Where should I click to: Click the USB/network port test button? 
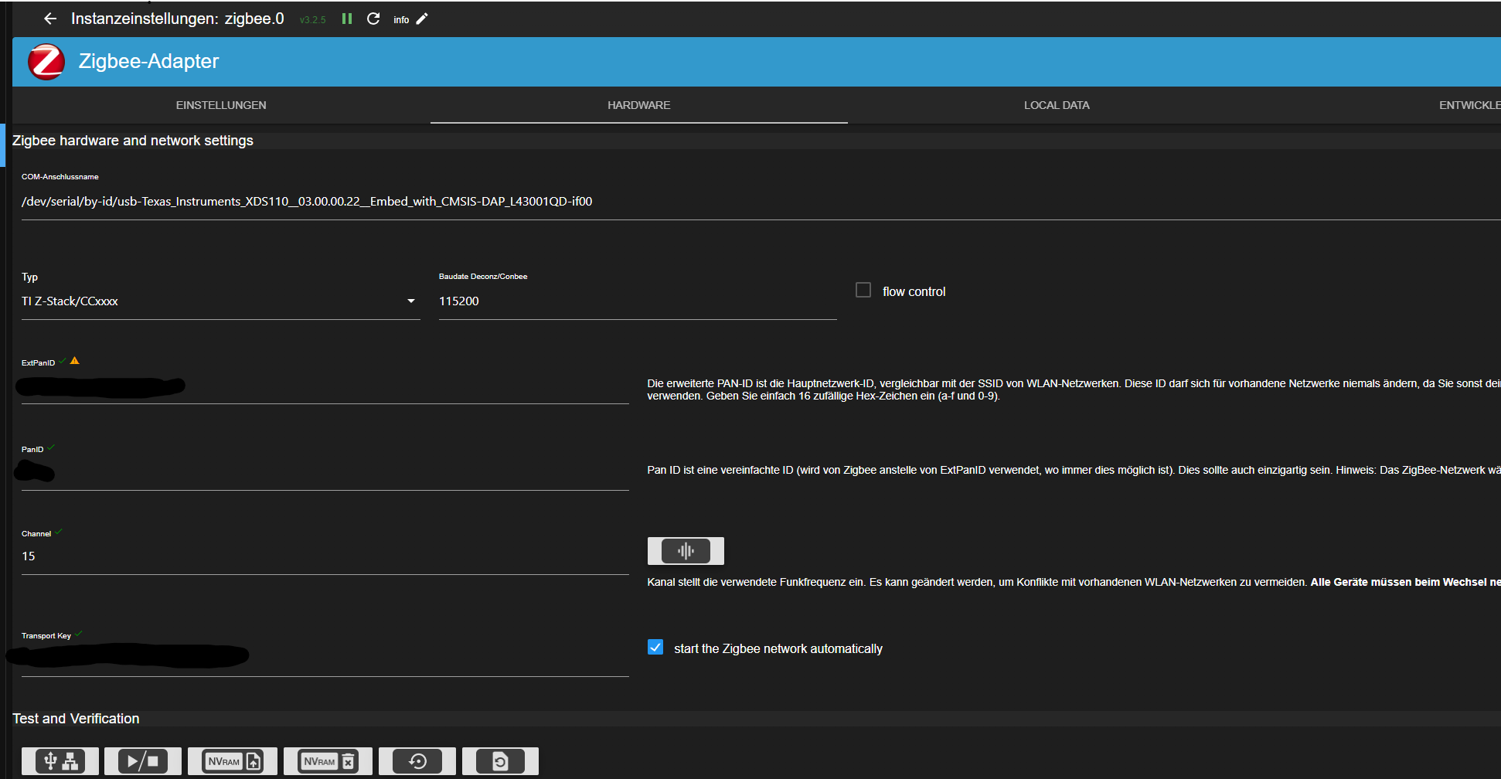click(60, 761)
